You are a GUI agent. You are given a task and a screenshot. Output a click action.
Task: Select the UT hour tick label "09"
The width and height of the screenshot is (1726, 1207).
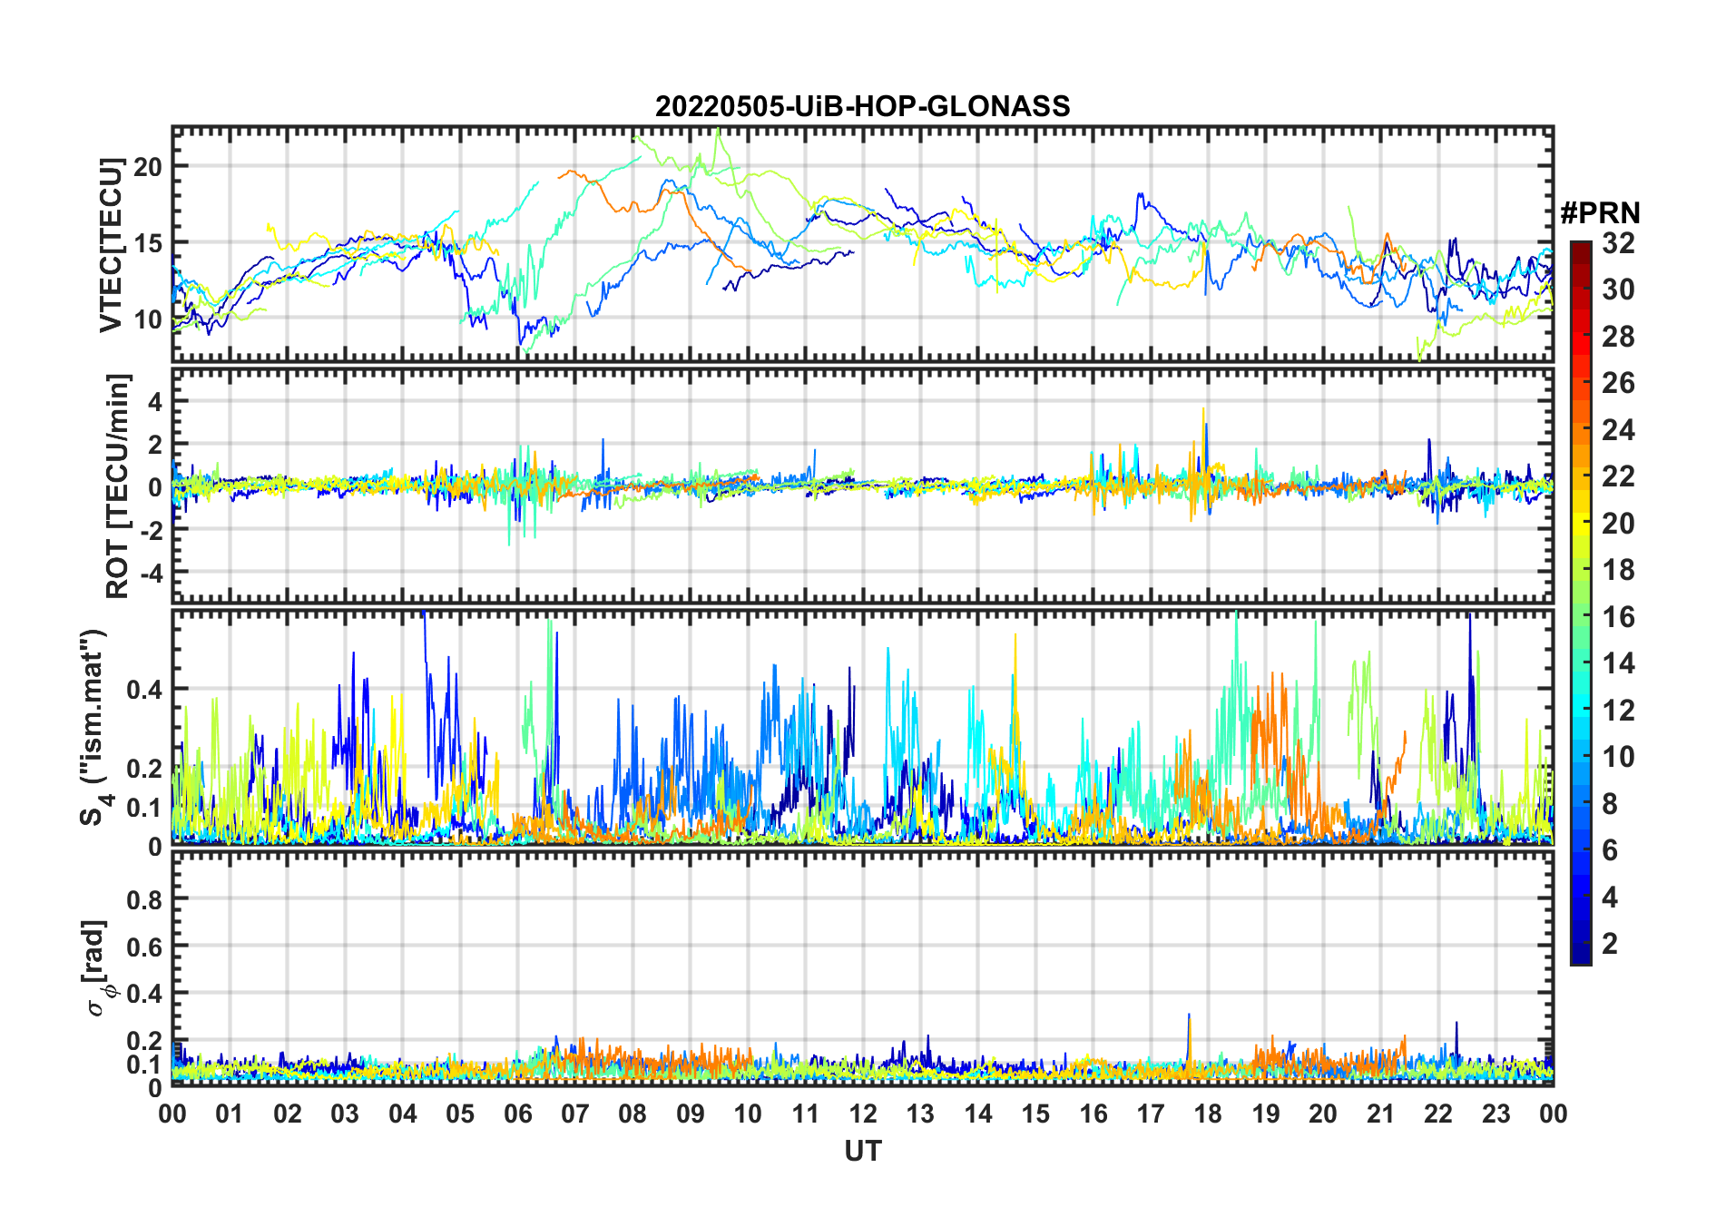tap(691, 1114)
